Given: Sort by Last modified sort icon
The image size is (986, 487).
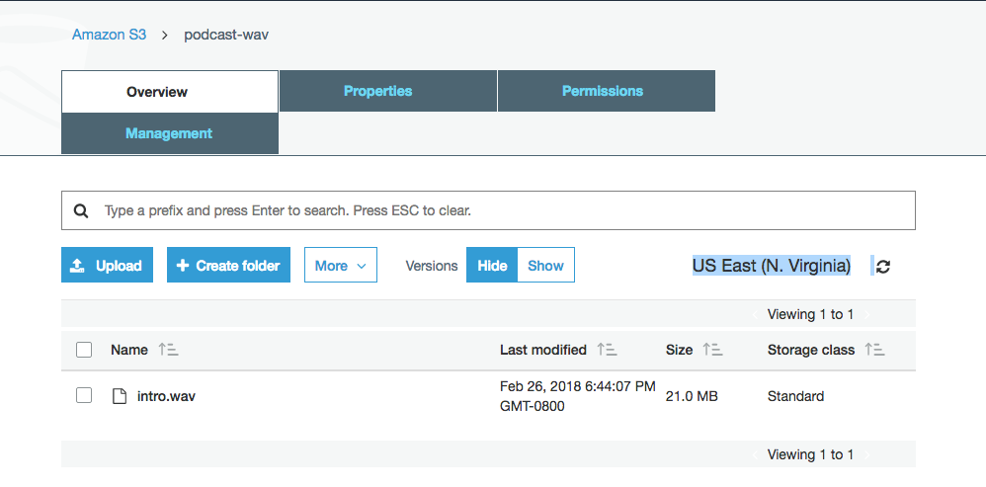Looking at the screenshot, I should click(x=607, y=350).
